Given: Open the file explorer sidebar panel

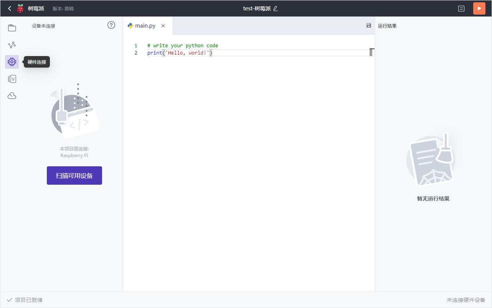Looking at the screenshot, I should click(x=12, y=28).
